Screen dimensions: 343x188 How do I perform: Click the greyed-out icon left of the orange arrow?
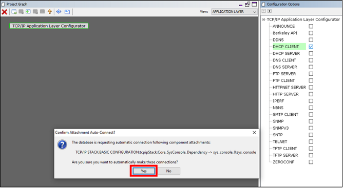pyautogui.click(x=43, y=12)
